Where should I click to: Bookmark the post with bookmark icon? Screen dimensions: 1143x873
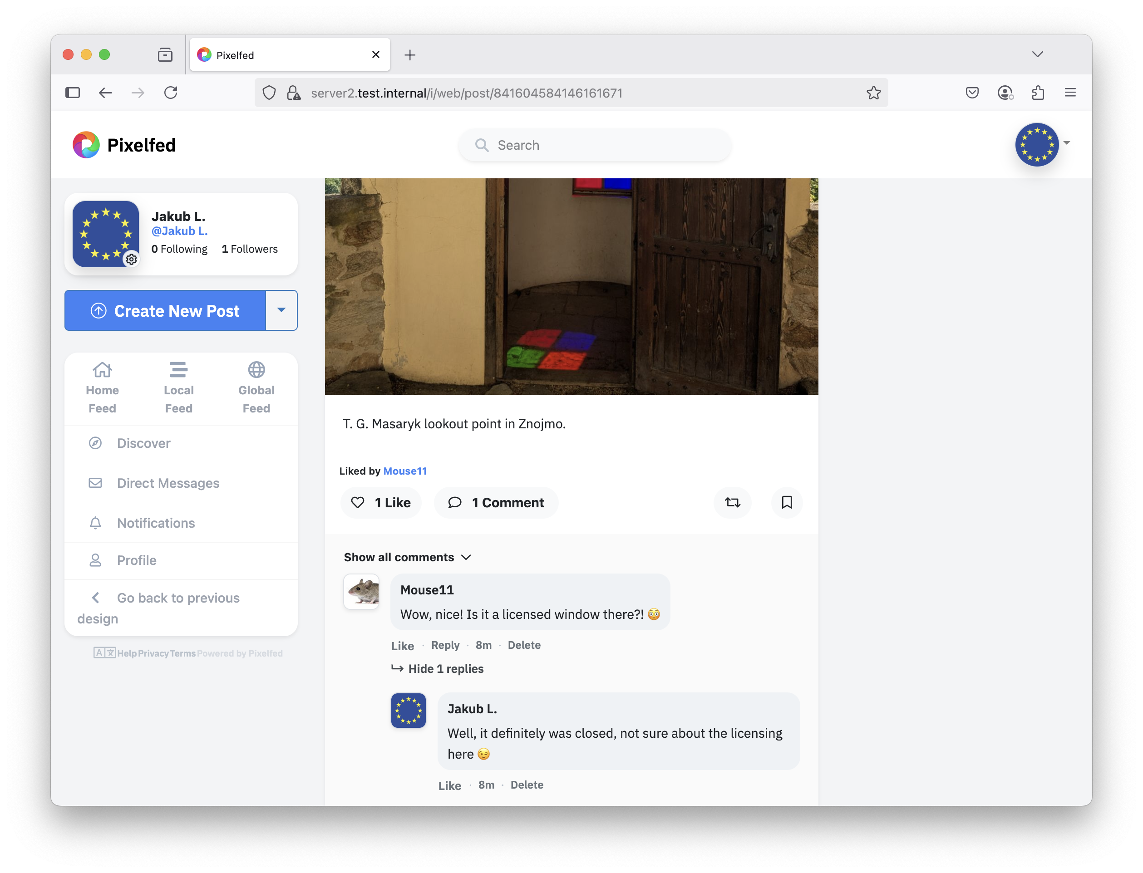tap(786, 502)
